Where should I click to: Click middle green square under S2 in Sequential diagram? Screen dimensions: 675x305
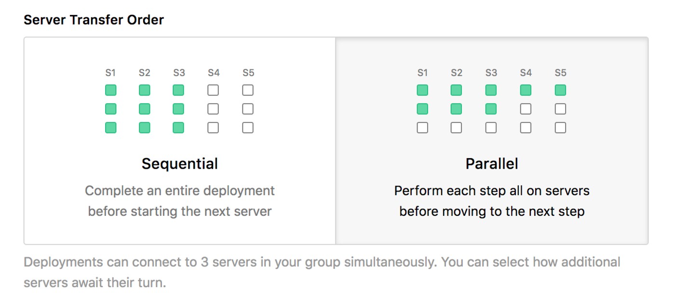point(145,109)
